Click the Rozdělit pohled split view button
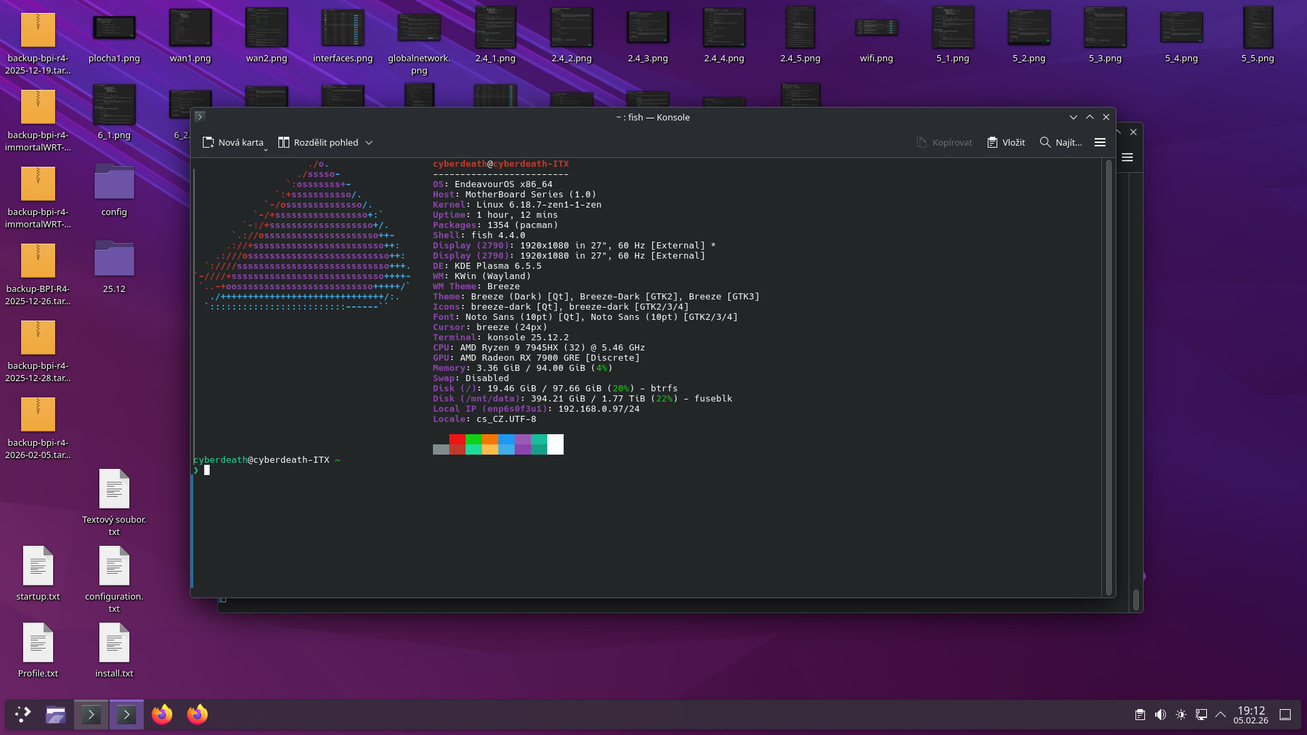Image resolution: width=1307 pixels, height=735 pixels. click(319, 142)
